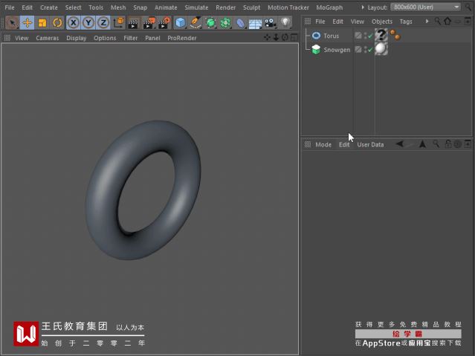Image resolution: width=475 pixels, height=356 pixels.
Task: Open the spline Pen tool icon
Action: click(x=196, y=22)
